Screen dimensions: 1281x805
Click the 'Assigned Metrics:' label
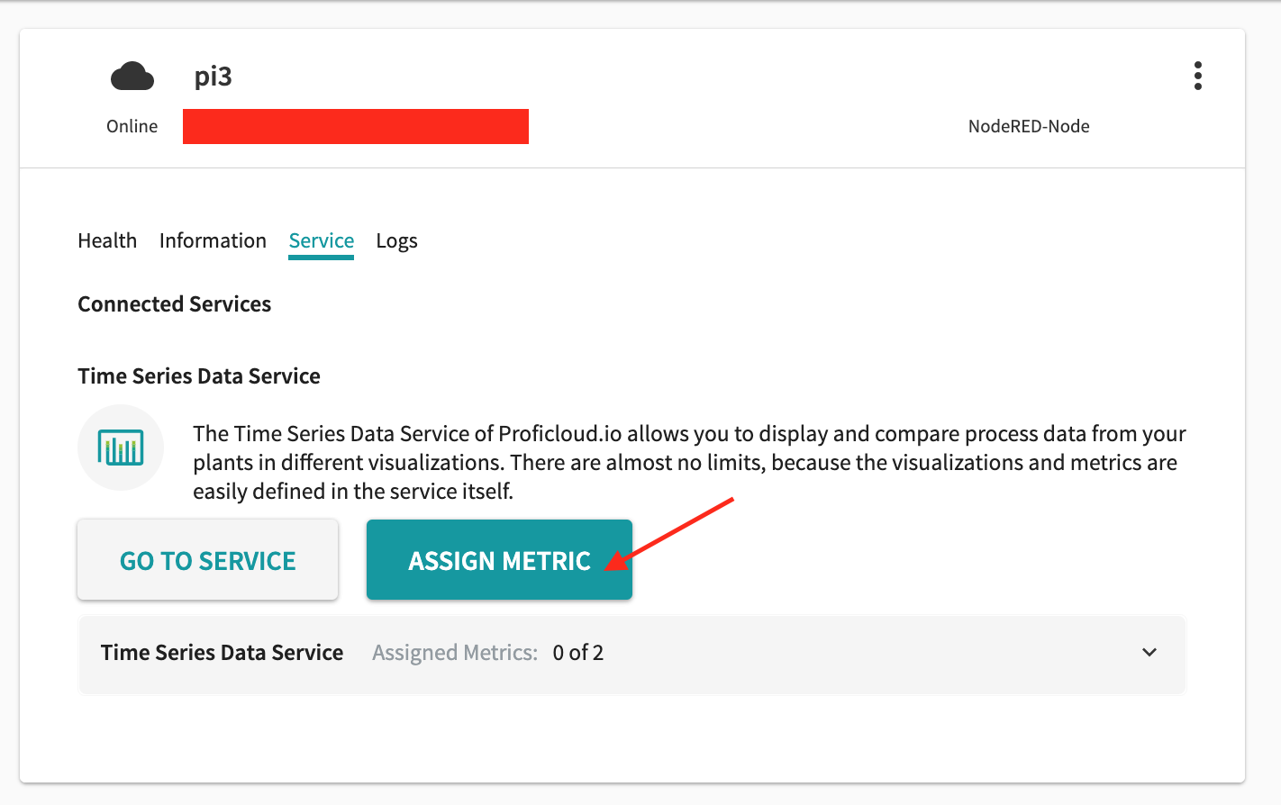pos(455,653)
